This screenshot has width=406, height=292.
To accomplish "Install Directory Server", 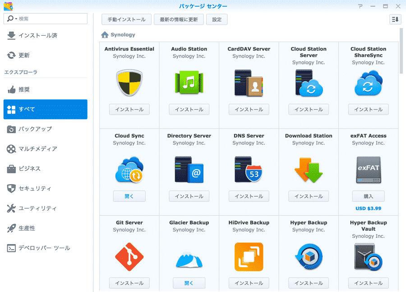I will coord(189,196).
